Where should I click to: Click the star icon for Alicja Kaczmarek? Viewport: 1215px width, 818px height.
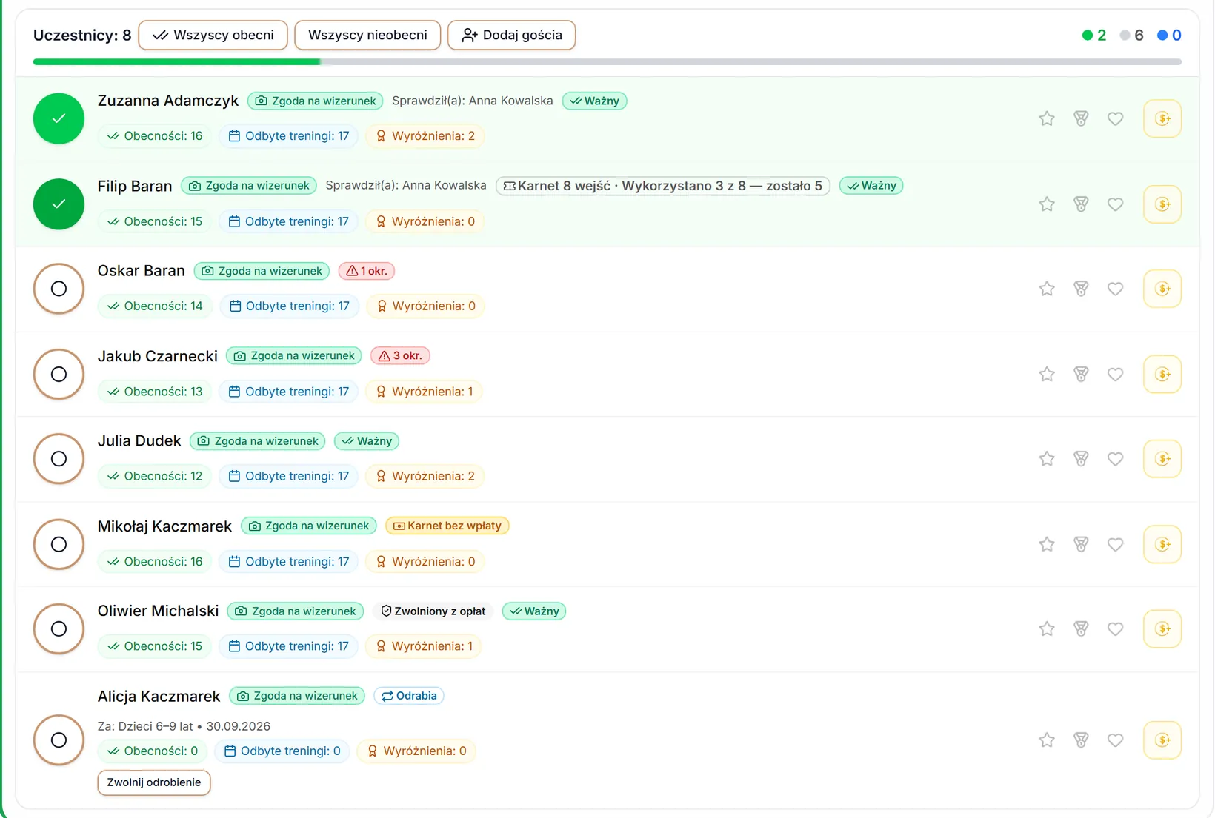click(x=1046, y=740)
